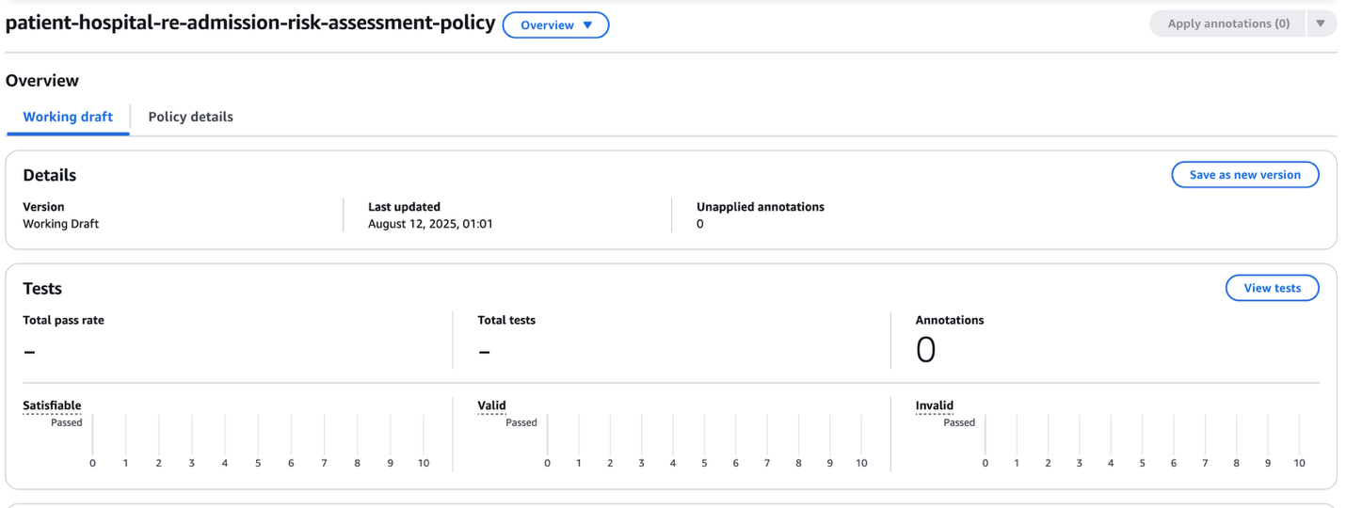Open the Policy details tab
The width and height of the screenshot is (1346, 508).
coord(190,117)
